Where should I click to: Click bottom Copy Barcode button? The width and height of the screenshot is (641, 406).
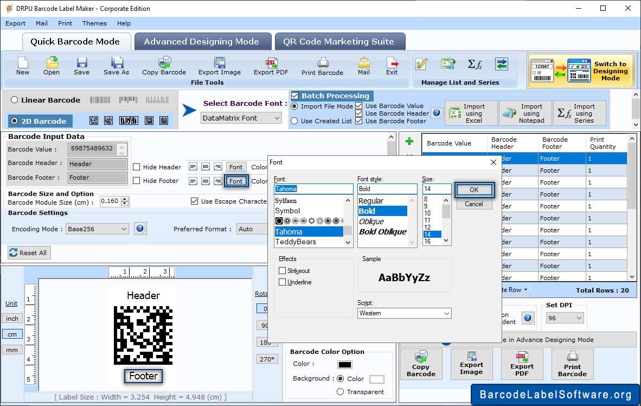[421, 364]
